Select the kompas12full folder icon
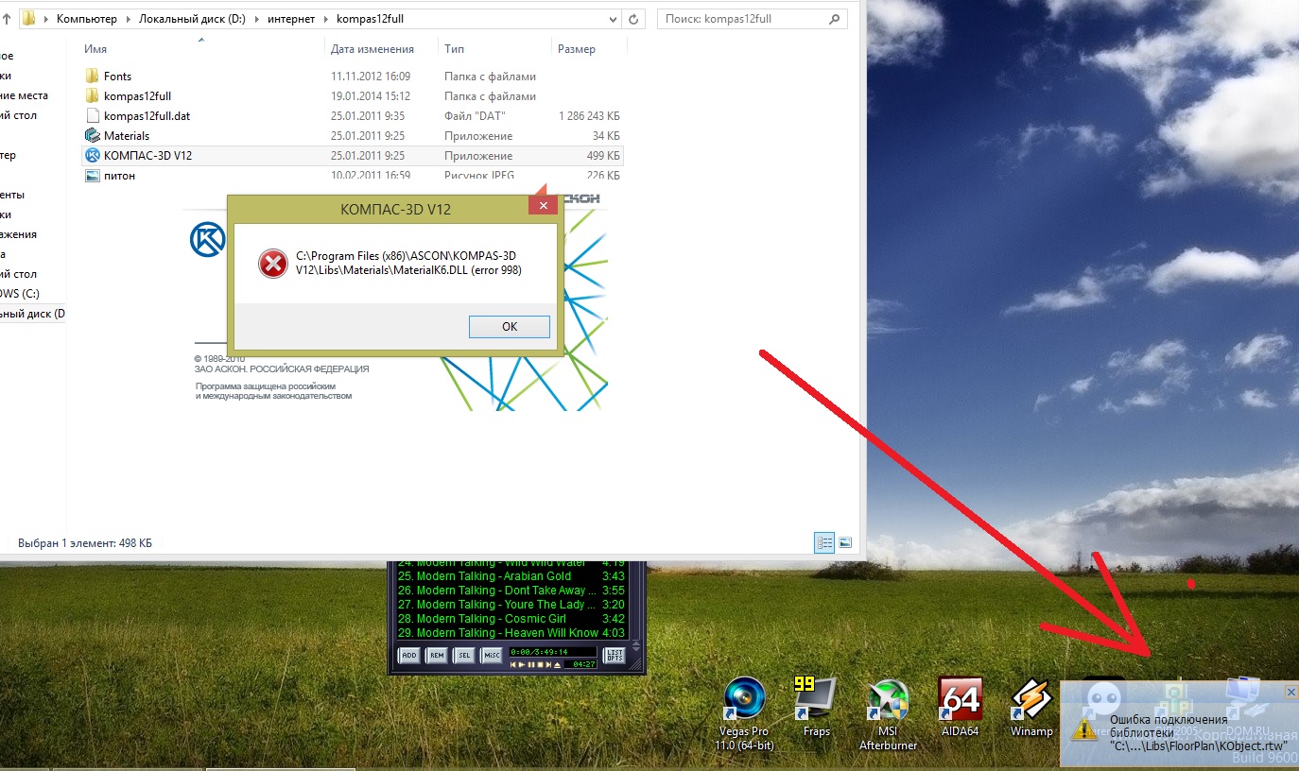The width and height of the screenshot is (1299, 771). [x=92, y=96]
